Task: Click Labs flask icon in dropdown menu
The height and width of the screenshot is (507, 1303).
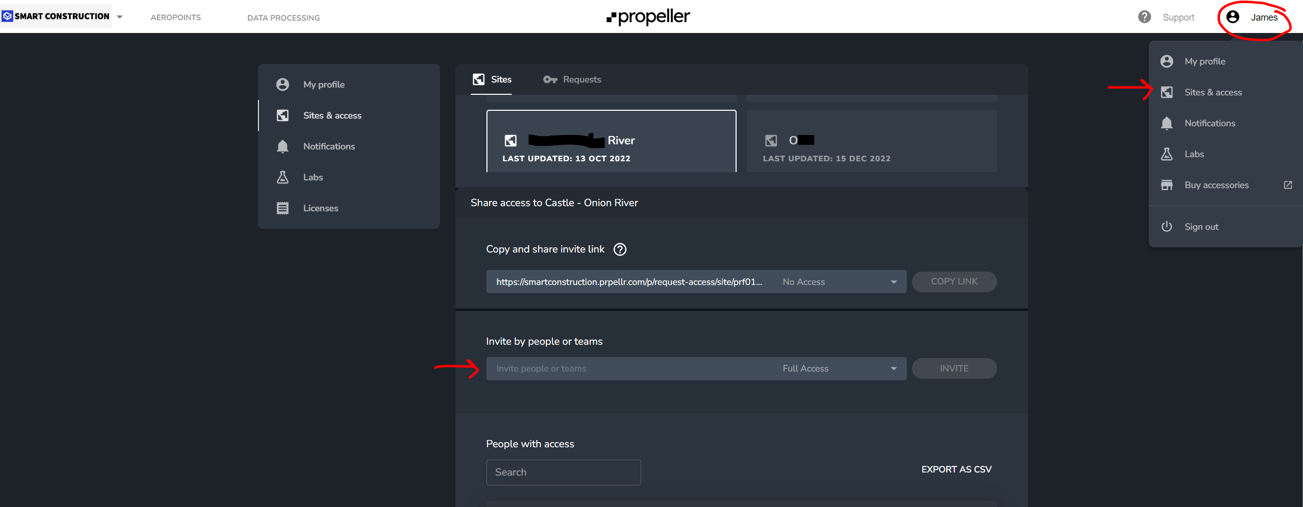Action: (1167, 154)
